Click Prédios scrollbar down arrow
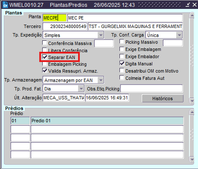 (x=192, y=160)
